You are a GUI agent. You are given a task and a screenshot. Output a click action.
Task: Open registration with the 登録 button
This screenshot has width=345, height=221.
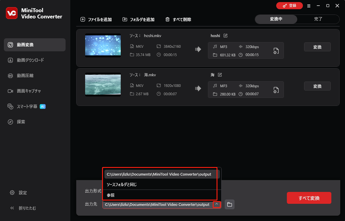click(290, 6)
